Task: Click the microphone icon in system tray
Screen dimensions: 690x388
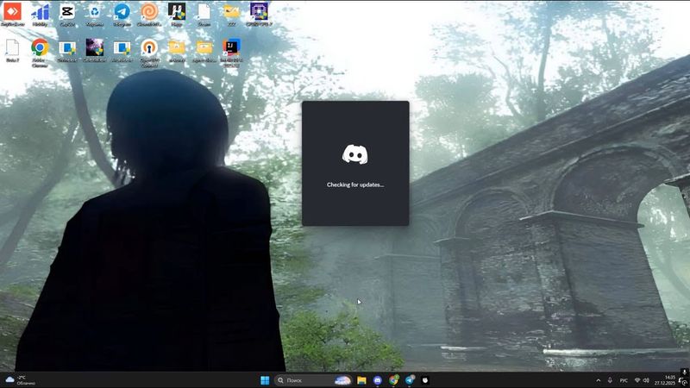Action: 611,380
